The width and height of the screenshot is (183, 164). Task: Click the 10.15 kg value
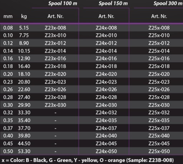(x=24, y=51)
